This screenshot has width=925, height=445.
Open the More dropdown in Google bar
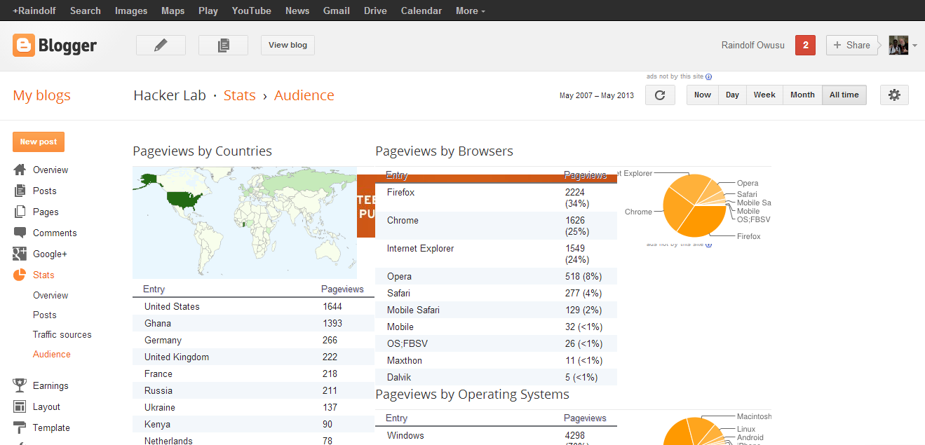click(470, 11)
